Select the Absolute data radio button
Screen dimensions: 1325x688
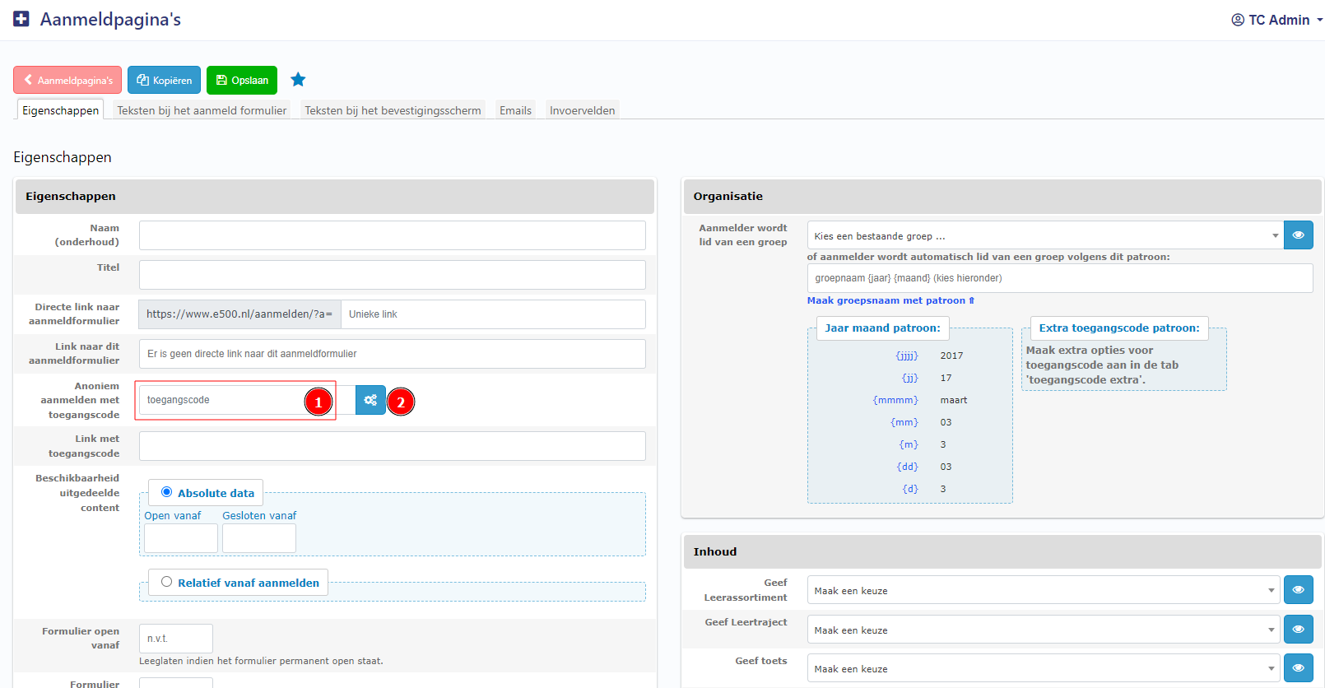167,492
